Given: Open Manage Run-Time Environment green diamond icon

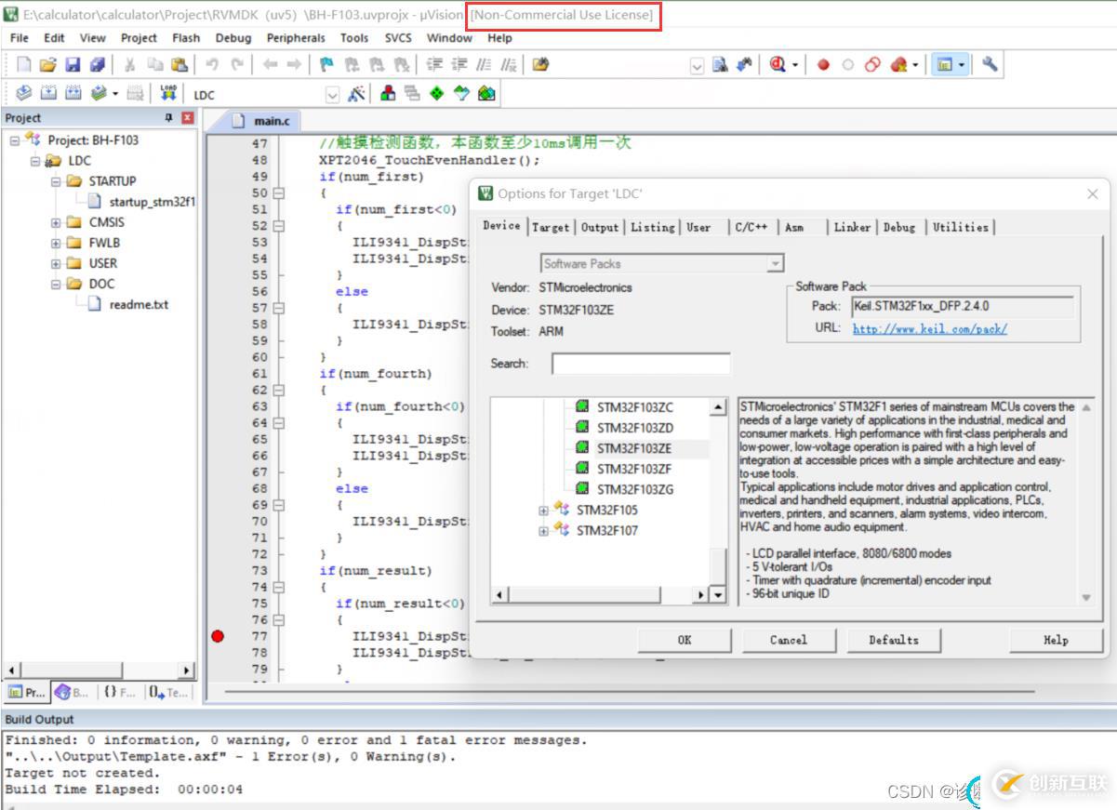Looking at the screenshot, I should (x=437, y=94).
